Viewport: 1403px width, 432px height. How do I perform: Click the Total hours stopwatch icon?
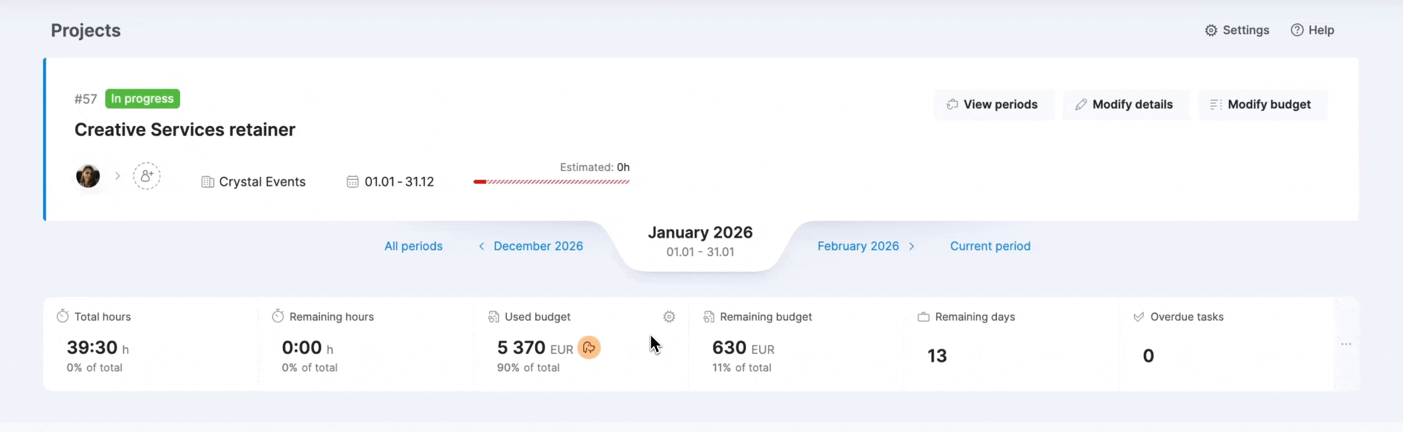tap(62, 316)
